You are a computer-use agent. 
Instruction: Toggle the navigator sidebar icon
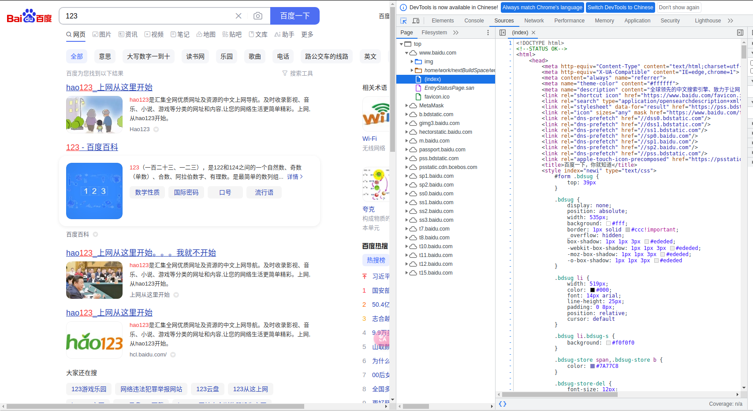coord(503,33)
